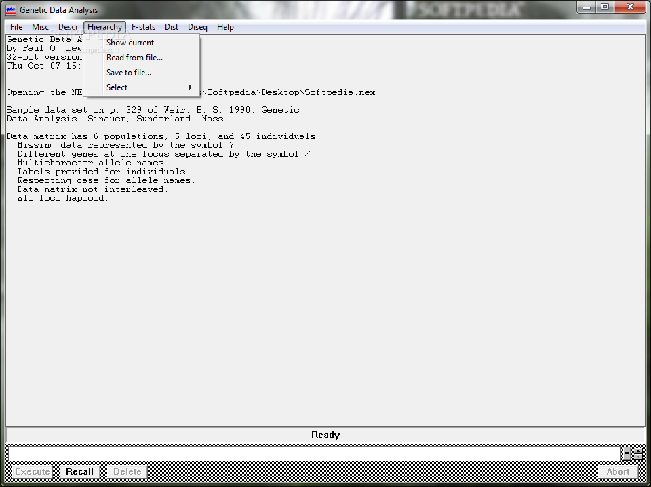Open the File menu
Screen dimensions: 651x487
pos(16,27)
